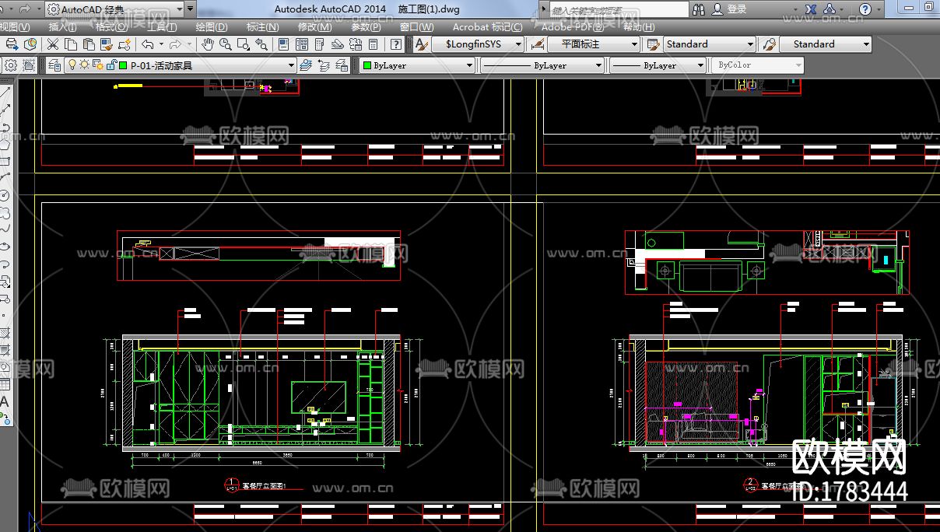Open the ByLayer lineweight dropdown
The image size is (940, 532).
pos(658,65)
